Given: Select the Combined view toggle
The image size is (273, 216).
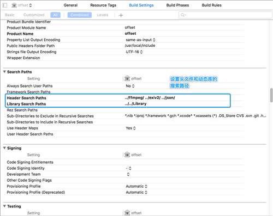Looking at the screenshot, I should click(80, 15).
